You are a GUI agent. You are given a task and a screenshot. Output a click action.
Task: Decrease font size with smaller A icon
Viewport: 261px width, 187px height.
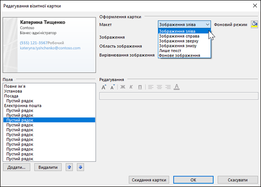pyautogui.click(x=113, y=87)
